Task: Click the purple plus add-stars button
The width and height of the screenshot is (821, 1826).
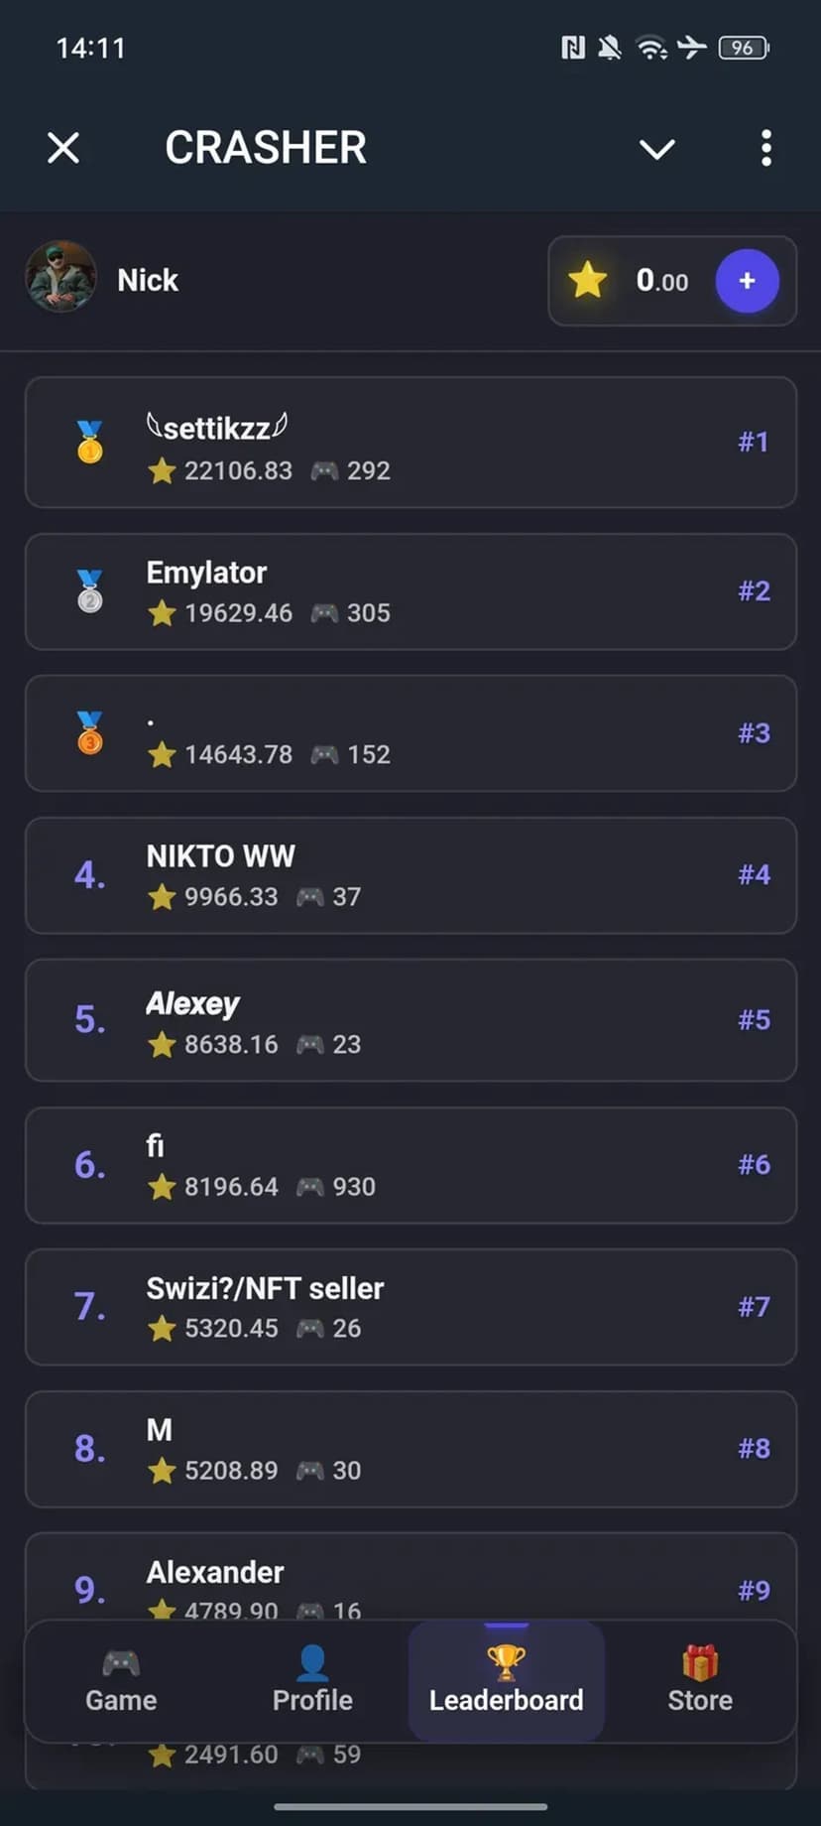Action: (747, 281)
